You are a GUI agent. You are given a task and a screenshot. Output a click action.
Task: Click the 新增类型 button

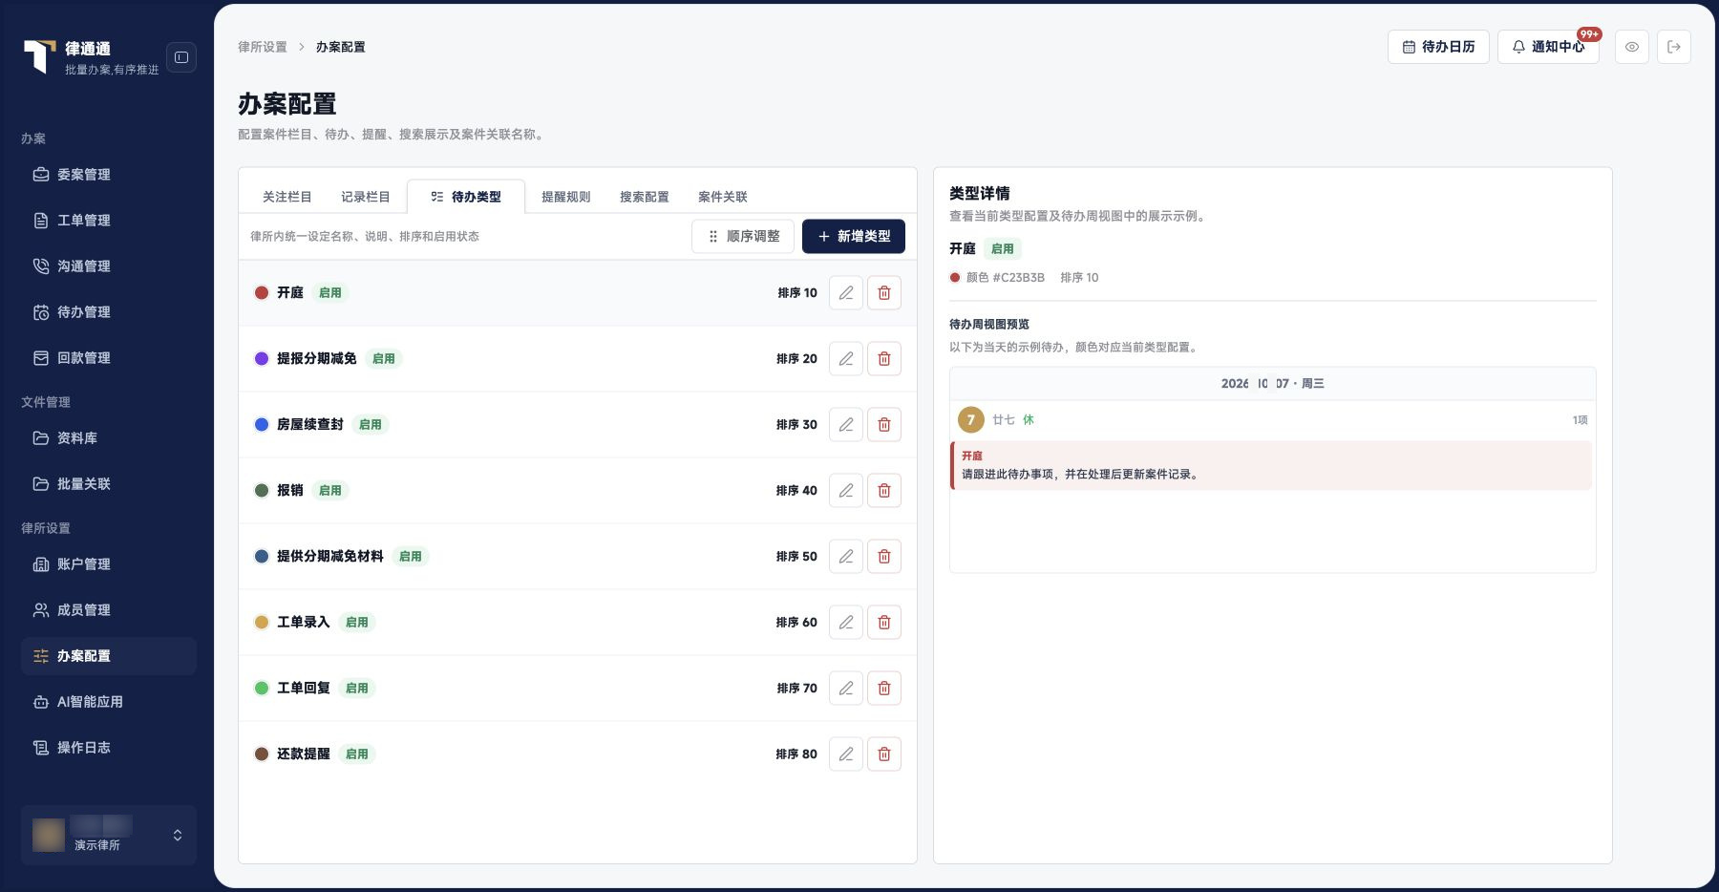click(x=854, y=237)
